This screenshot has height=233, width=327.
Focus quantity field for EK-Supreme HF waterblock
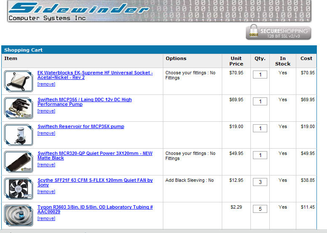pyautogui.click(x=260, y=75)
